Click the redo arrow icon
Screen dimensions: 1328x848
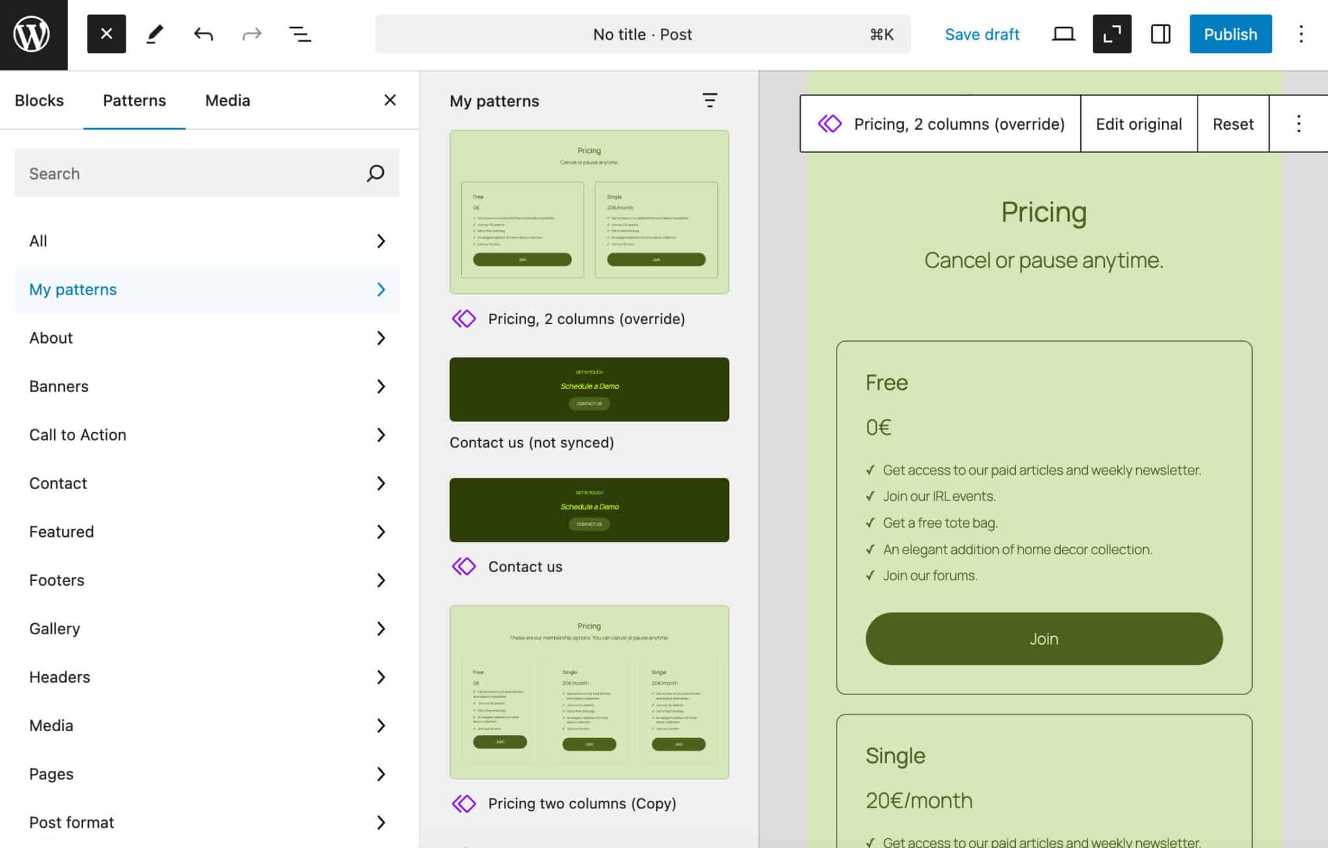(x=252, y=34)
